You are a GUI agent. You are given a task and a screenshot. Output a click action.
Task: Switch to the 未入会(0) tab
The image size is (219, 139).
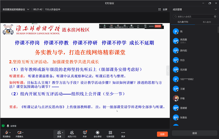206,22
